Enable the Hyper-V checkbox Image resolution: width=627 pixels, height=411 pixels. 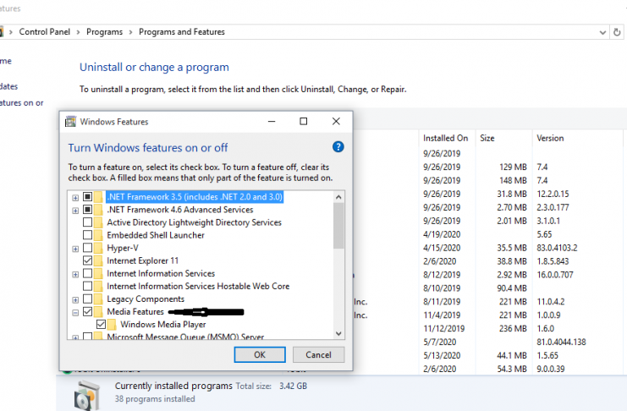[87, 248]
